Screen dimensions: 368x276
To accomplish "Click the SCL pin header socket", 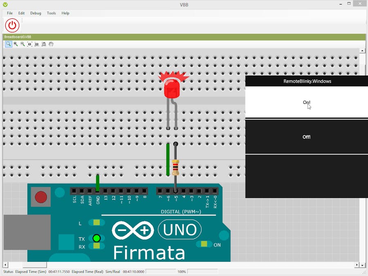I will 74,191.
